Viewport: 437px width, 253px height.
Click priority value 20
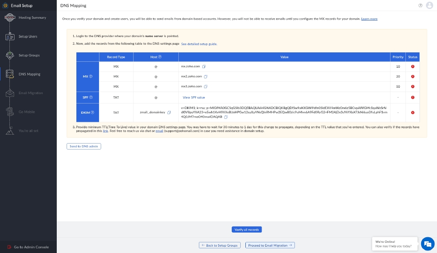click(x=398, y=77)
